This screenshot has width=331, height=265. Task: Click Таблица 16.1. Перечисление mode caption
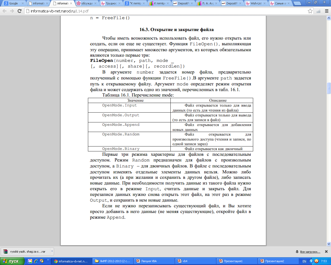click(138, 95)
